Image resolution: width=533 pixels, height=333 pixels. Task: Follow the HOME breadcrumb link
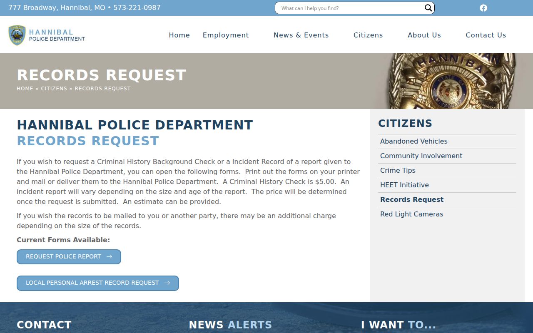25,88
